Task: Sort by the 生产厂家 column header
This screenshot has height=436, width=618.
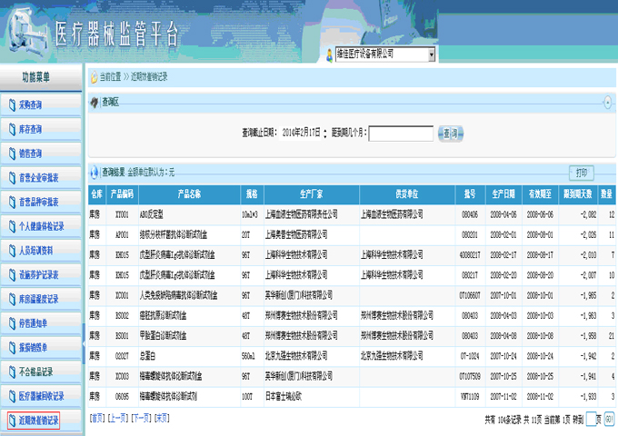Action: point(312,194)
